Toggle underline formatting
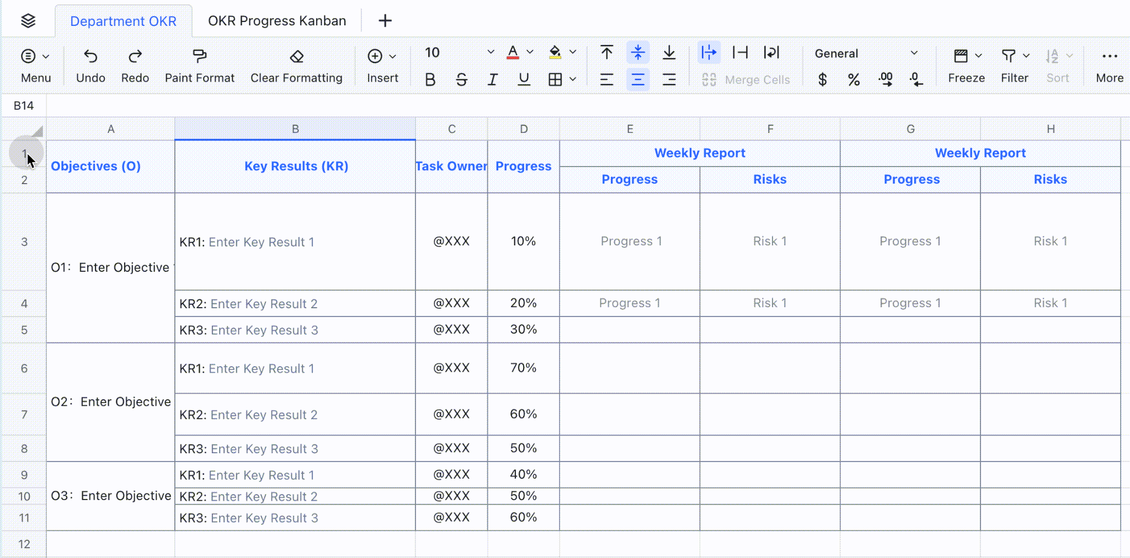The width and height of the screenshot is (1130, 558). (524, 80)
